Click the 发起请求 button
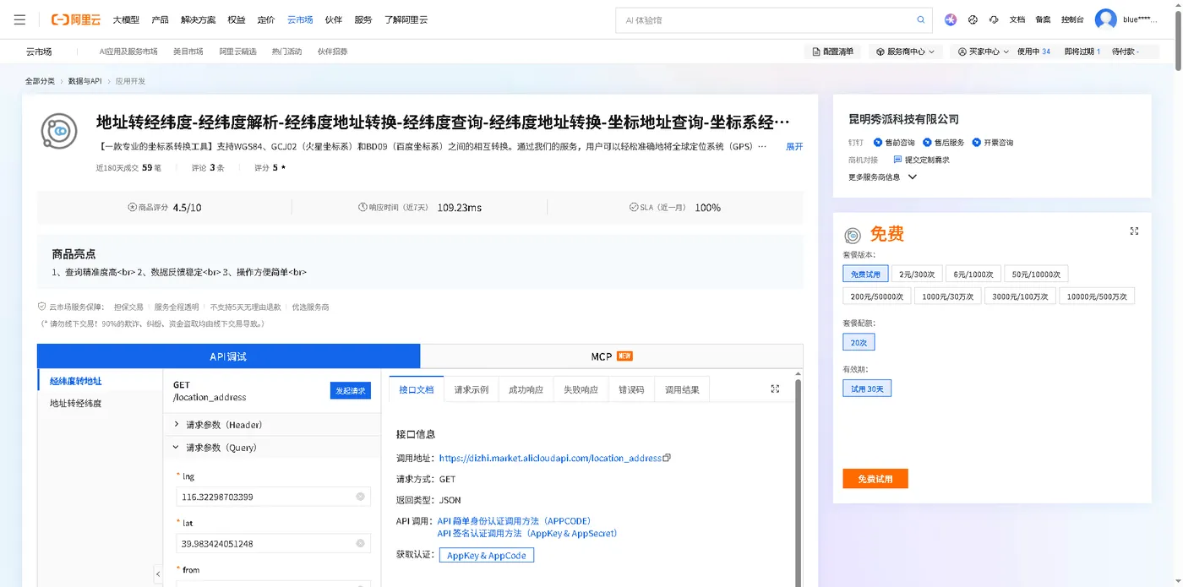1183x587 pixels. click(351, 390)
